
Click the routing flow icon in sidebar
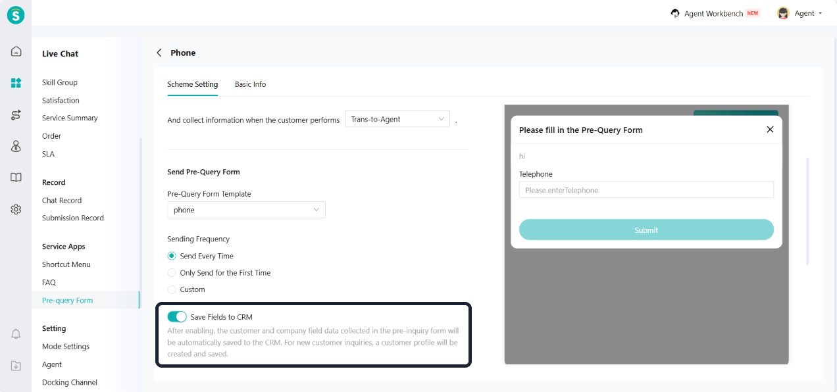[x=16, y=115]
